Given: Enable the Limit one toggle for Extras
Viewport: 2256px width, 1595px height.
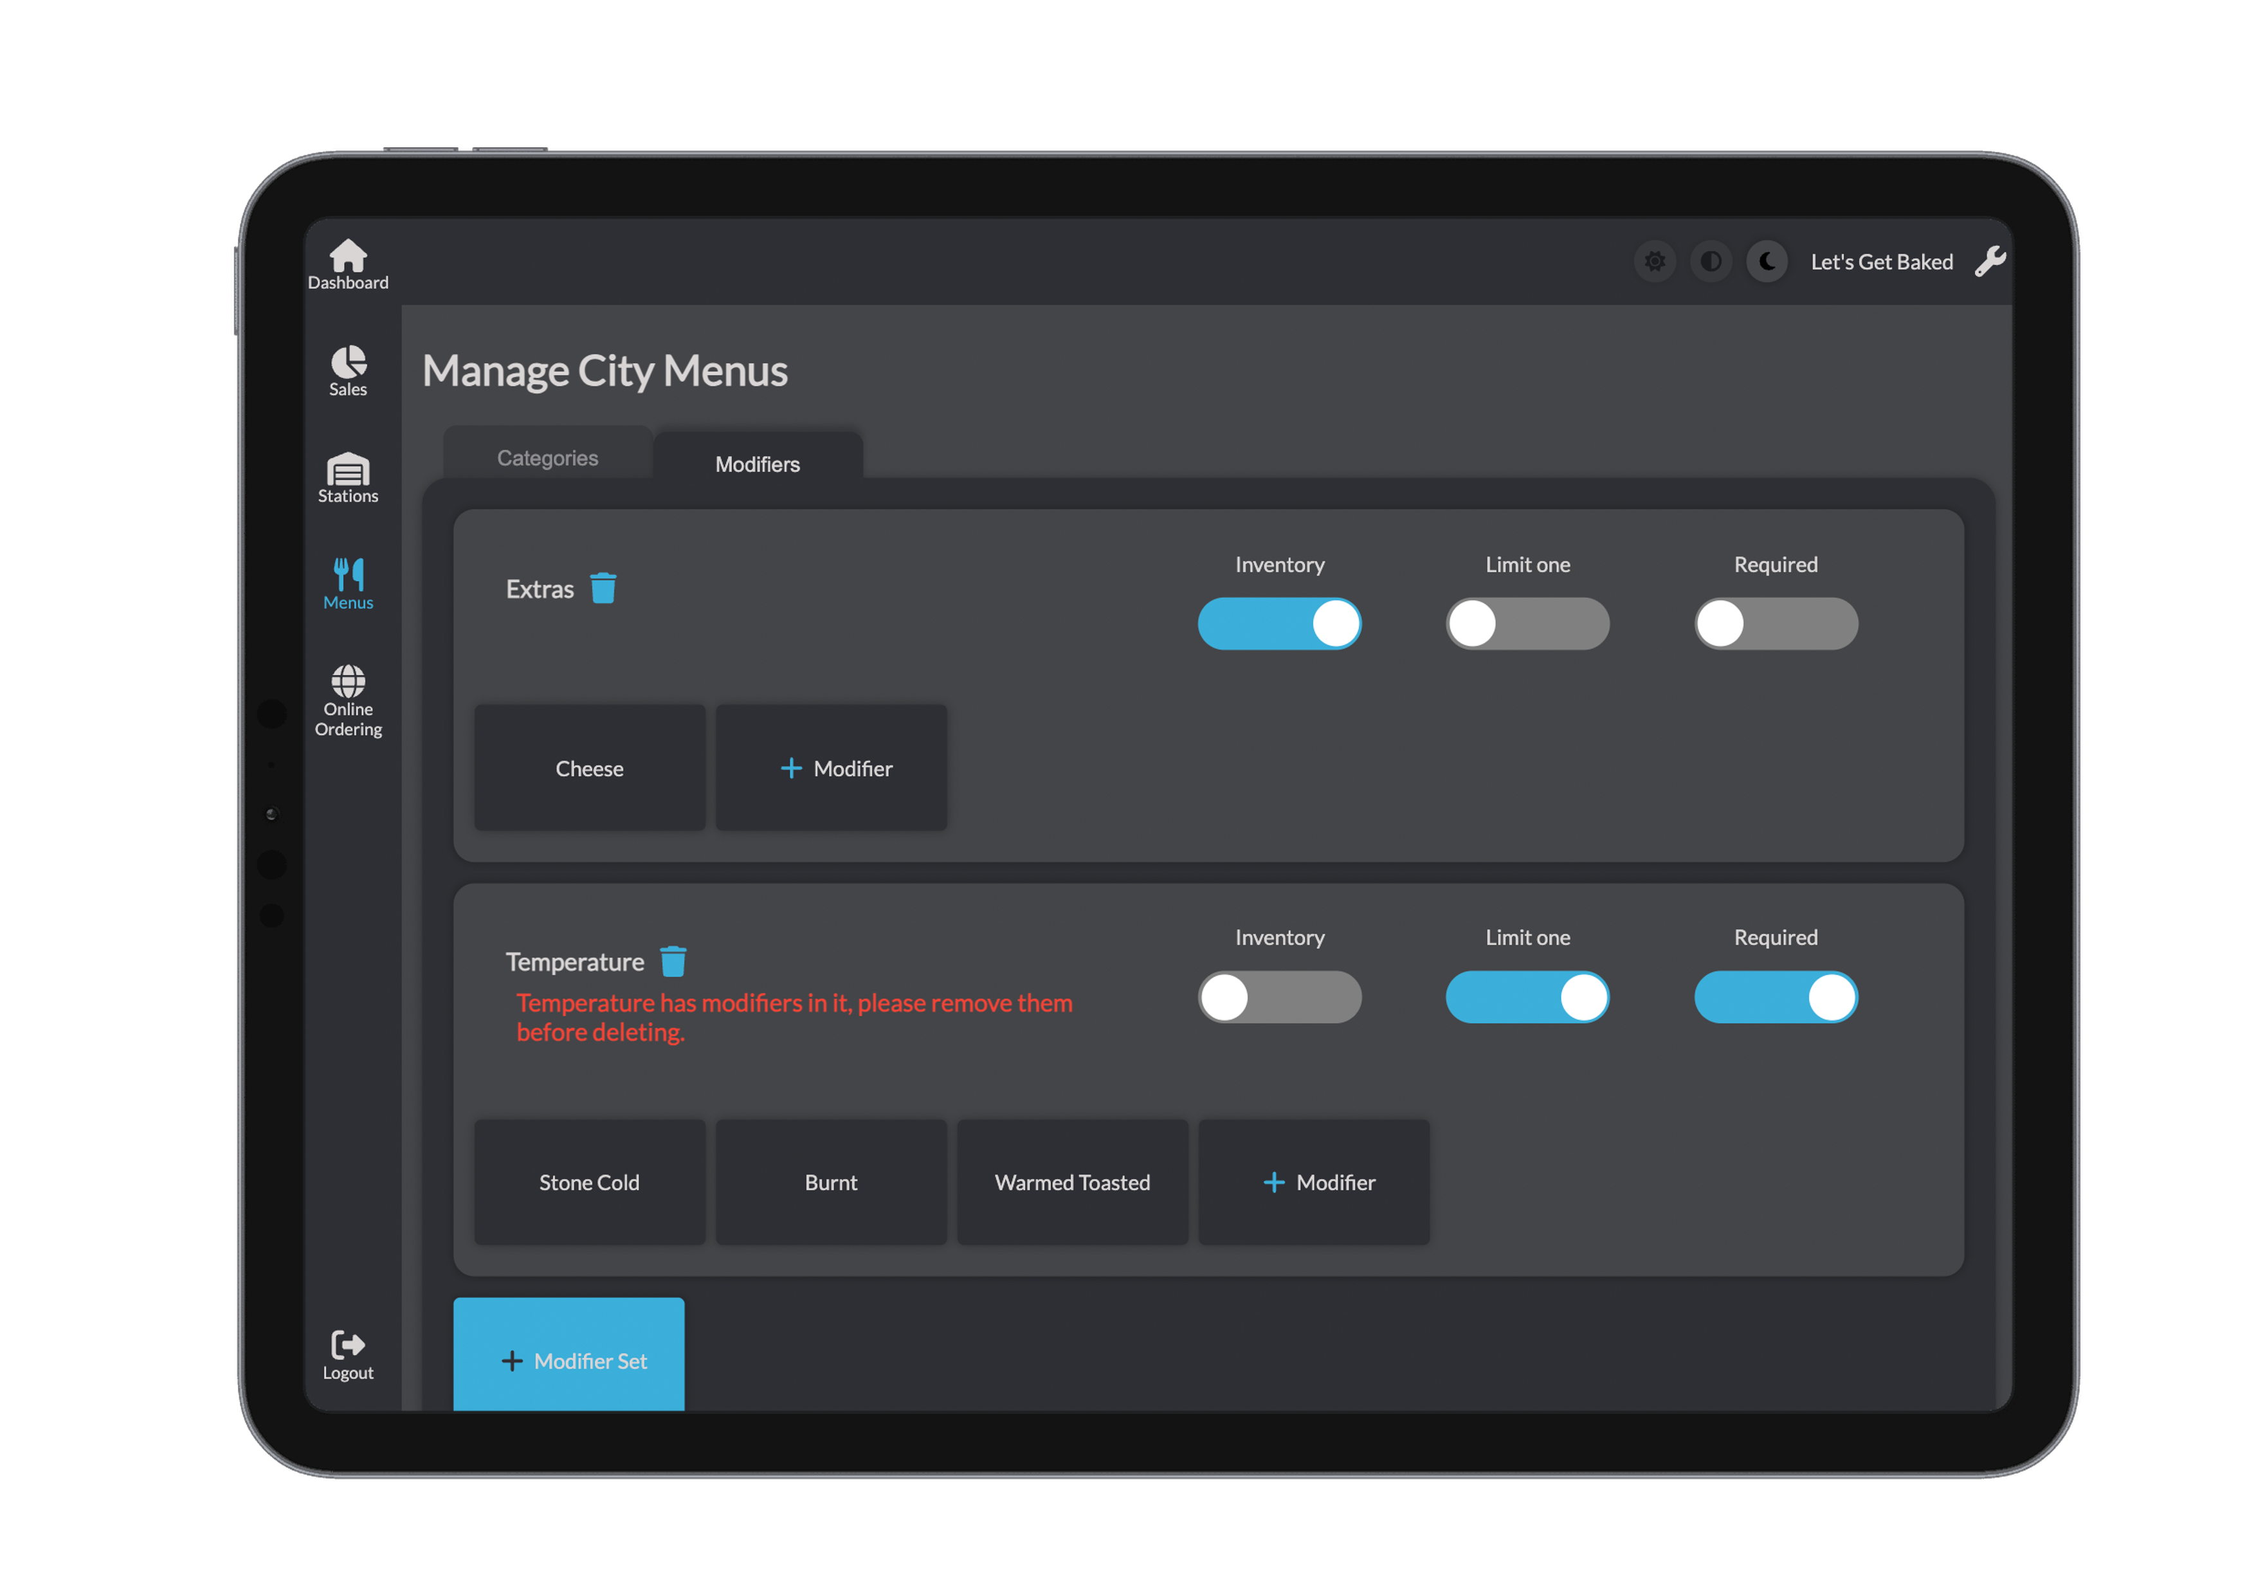Looking at the screenshot, I should coord(1527,624).
